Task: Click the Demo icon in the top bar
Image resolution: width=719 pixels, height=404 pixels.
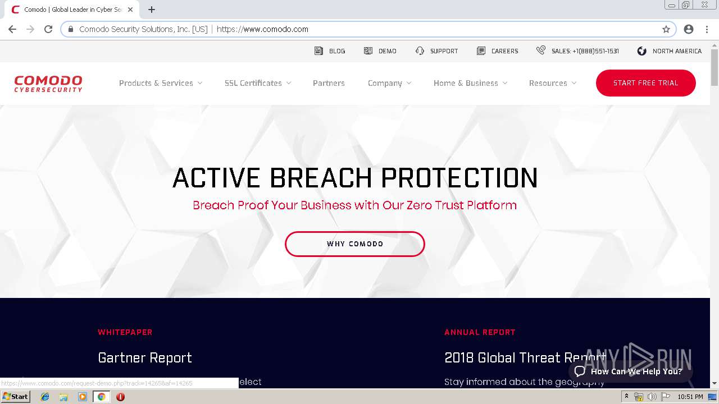Action: [x=368, y=50]
